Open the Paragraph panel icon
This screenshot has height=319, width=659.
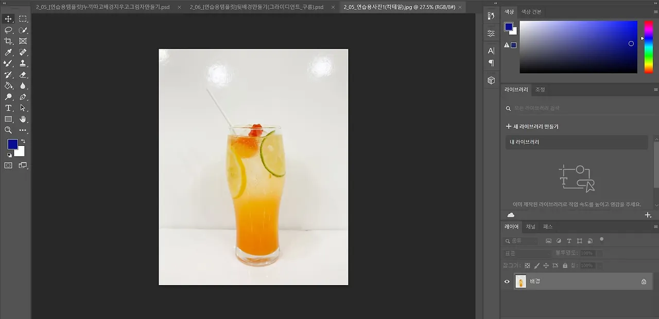pyautogui.click(x=491, y=63)
